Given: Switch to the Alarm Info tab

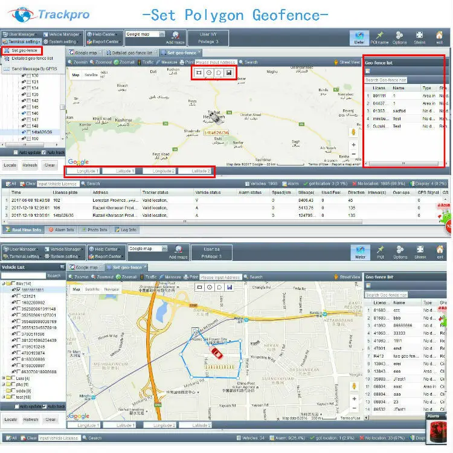Looking at the screenshot, I should tap(61, 230).
